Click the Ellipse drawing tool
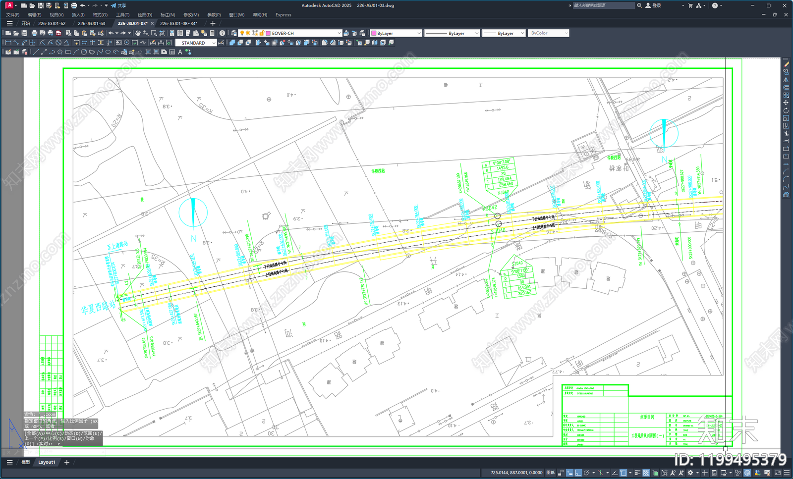Screen dimensions: 793x479 click(108, 52)
